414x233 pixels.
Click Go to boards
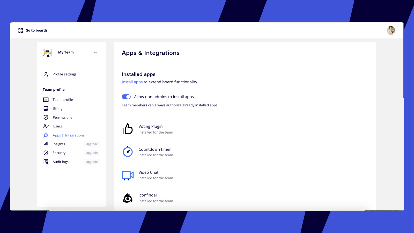pyautogui.click(x=36, y=30)
